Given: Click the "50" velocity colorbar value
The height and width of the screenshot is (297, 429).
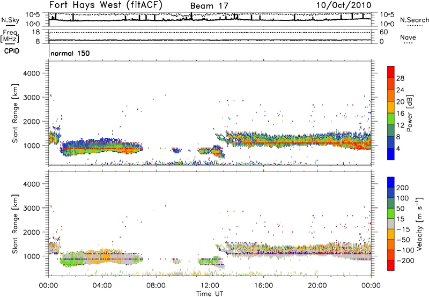Looking at the screenshot, I should (400, 209).
